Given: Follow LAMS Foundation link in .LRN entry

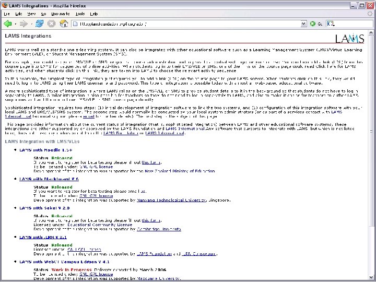Looking at the screenshot, I should point(154,254).
